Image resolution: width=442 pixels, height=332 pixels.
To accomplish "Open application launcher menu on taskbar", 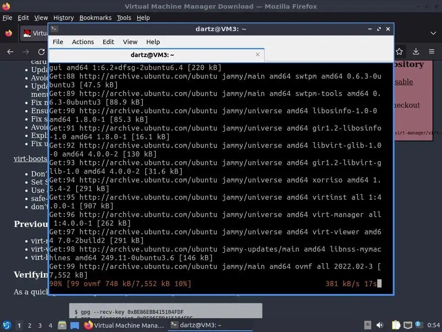I will tap(7, 325).
